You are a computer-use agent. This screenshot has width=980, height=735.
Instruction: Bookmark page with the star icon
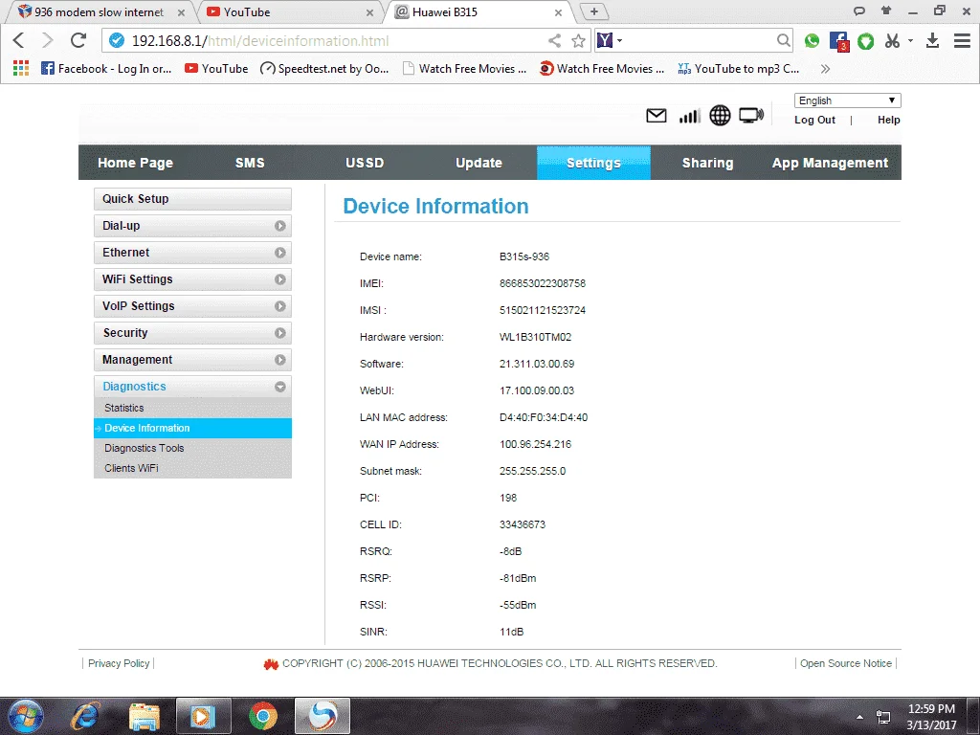coord(579,41)
